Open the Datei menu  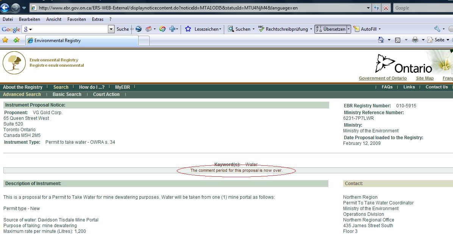click(8, 19)
